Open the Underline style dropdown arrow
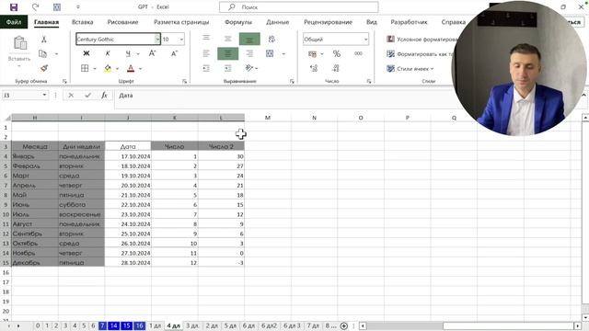This screenshot has width=589, height=331. tap(138, 54)
